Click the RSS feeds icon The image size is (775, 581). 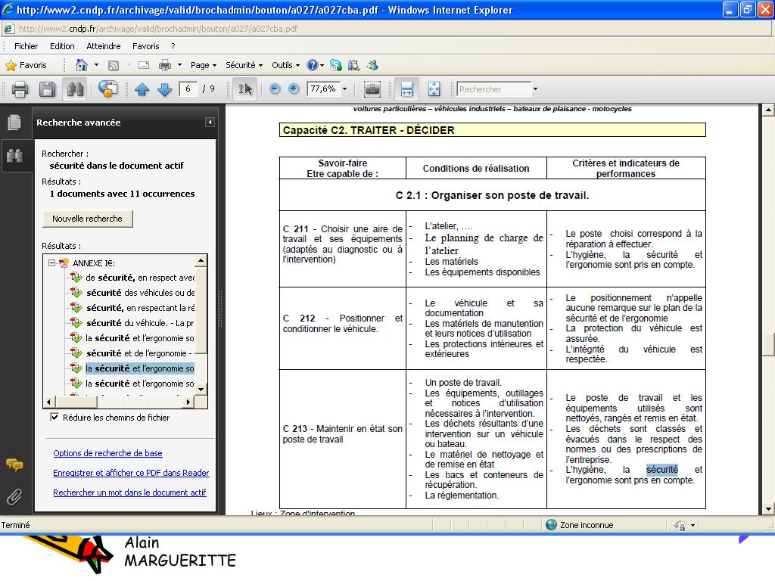114,65
